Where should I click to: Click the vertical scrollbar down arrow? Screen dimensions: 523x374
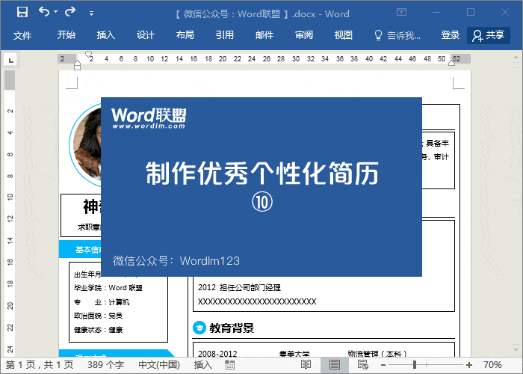coord(516,350)
